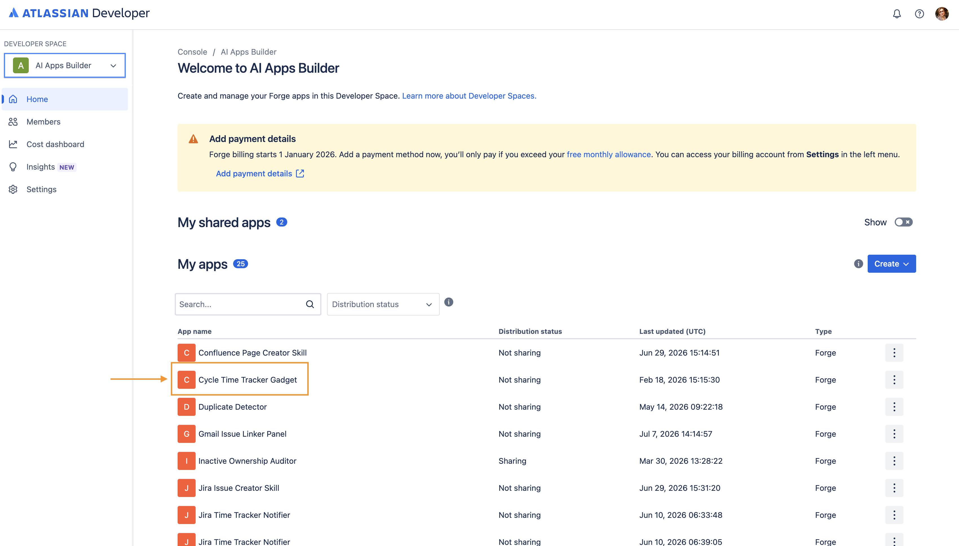Open more actions for Duplicate Detector

pyautogui.click(x=894, y=407)
